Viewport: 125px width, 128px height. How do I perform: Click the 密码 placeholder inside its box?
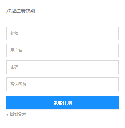click(14, 67)
